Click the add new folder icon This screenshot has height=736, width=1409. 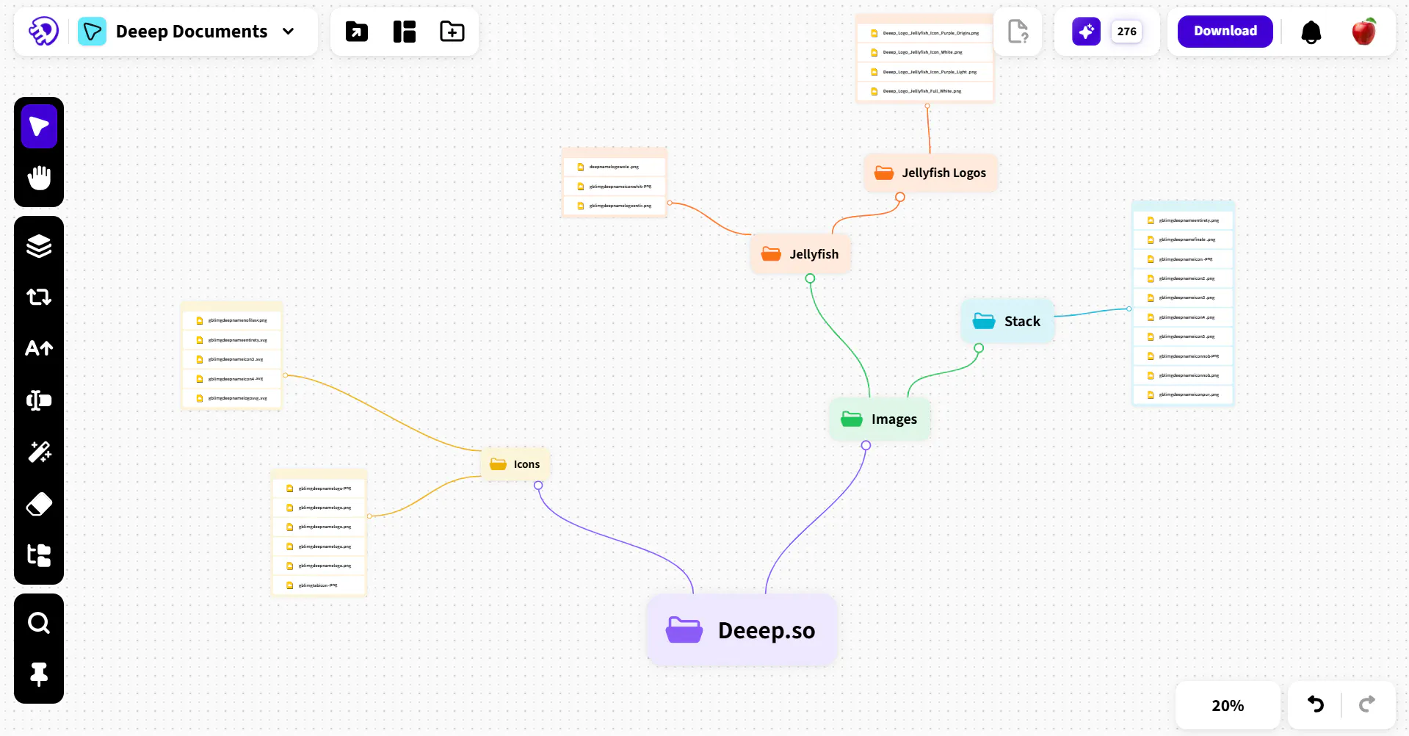coord(452,32)
